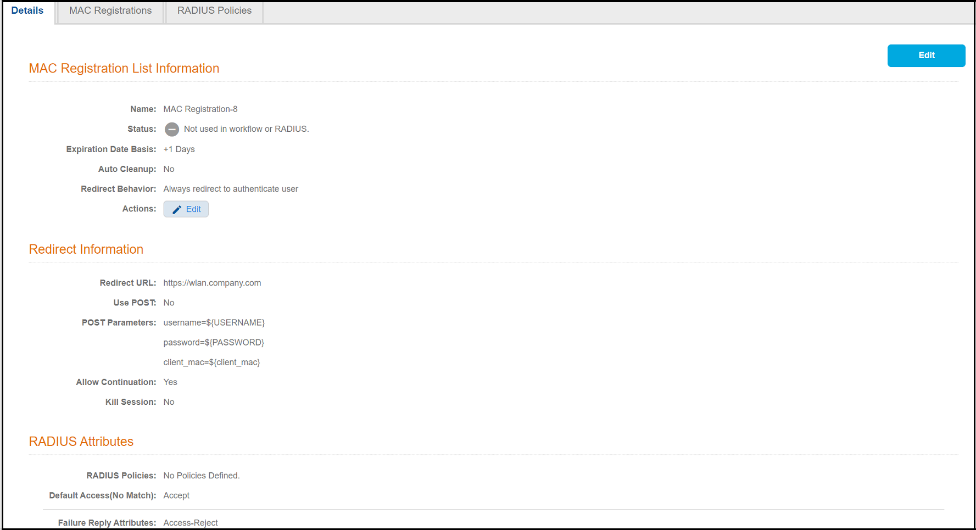This screenshot has width=976, height=530.
Task: Click the 'Expiration Date Basis:' label
Action: pyautogui.click(x=111, y=149)
